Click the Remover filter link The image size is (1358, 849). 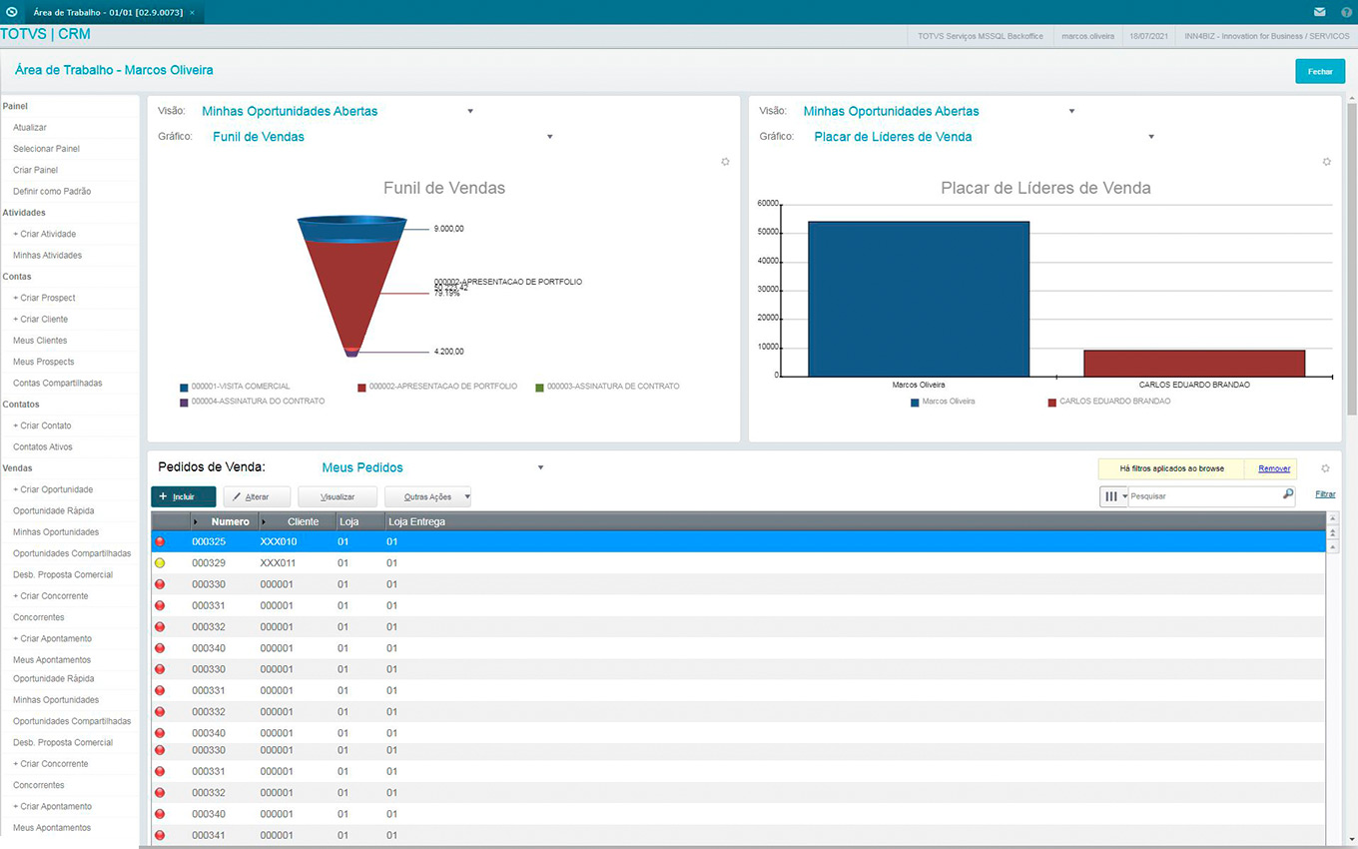(x=1274, y=468)
